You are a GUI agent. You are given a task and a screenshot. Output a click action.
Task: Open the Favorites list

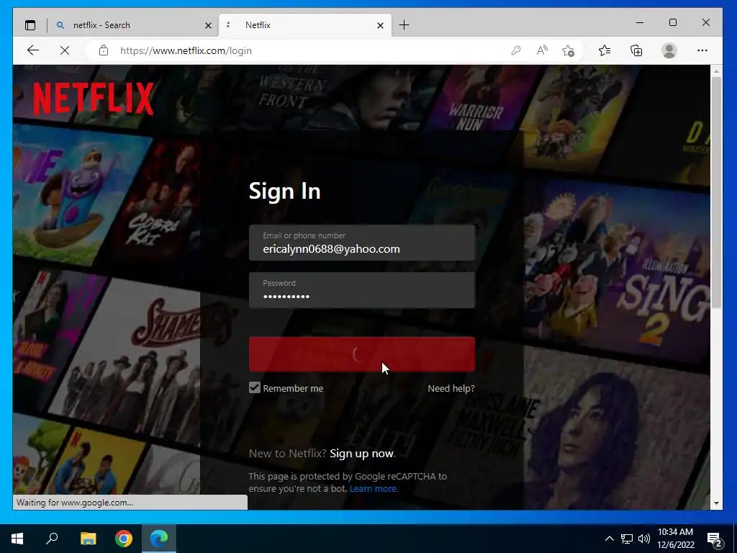coord(605,50)
